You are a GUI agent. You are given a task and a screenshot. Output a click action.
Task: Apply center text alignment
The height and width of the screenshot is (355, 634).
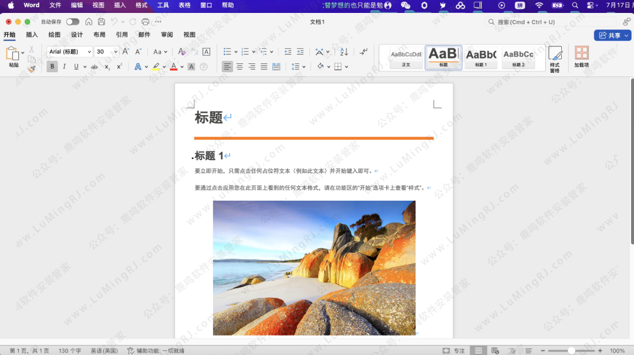[240, 67]
